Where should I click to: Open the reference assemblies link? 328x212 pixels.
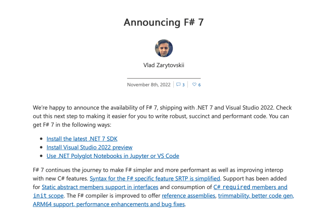tap(189, 195)
